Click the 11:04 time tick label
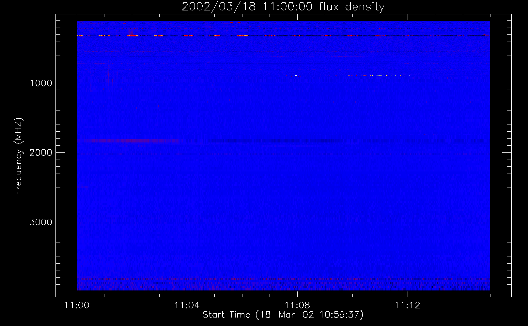 point(187,305)
